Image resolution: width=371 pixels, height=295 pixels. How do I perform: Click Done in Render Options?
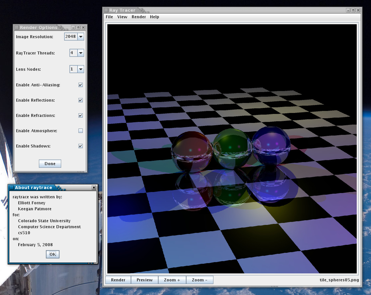point(50,163)
